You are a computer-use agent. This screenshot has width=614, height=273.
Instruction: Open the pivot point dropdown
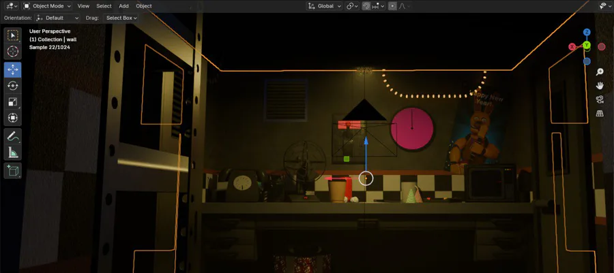coord(352,6)
